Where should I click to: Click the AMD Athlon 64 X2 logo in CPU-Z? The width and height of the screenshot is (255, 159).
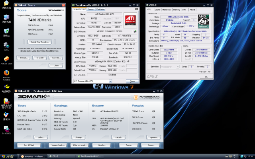(x=204, y=21)
